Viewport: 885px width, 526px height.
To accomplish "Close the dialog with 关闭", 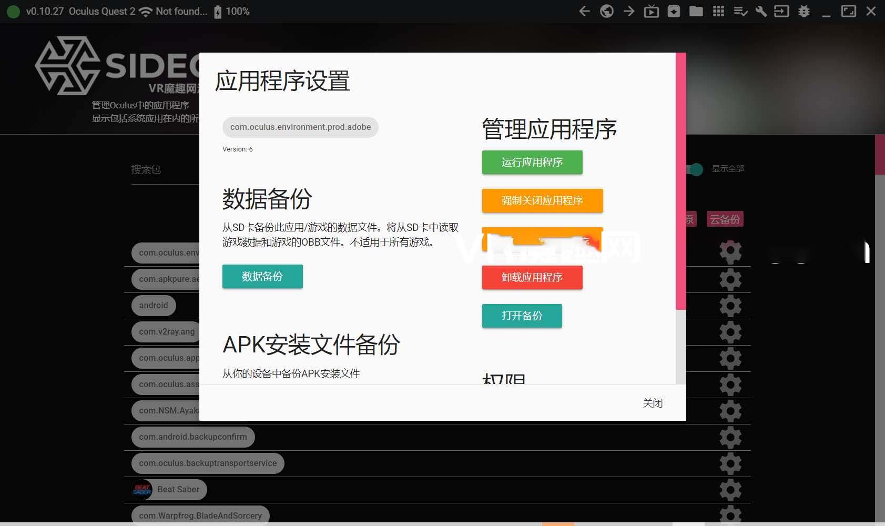I will pyautogui.click(x=653, y=403).
